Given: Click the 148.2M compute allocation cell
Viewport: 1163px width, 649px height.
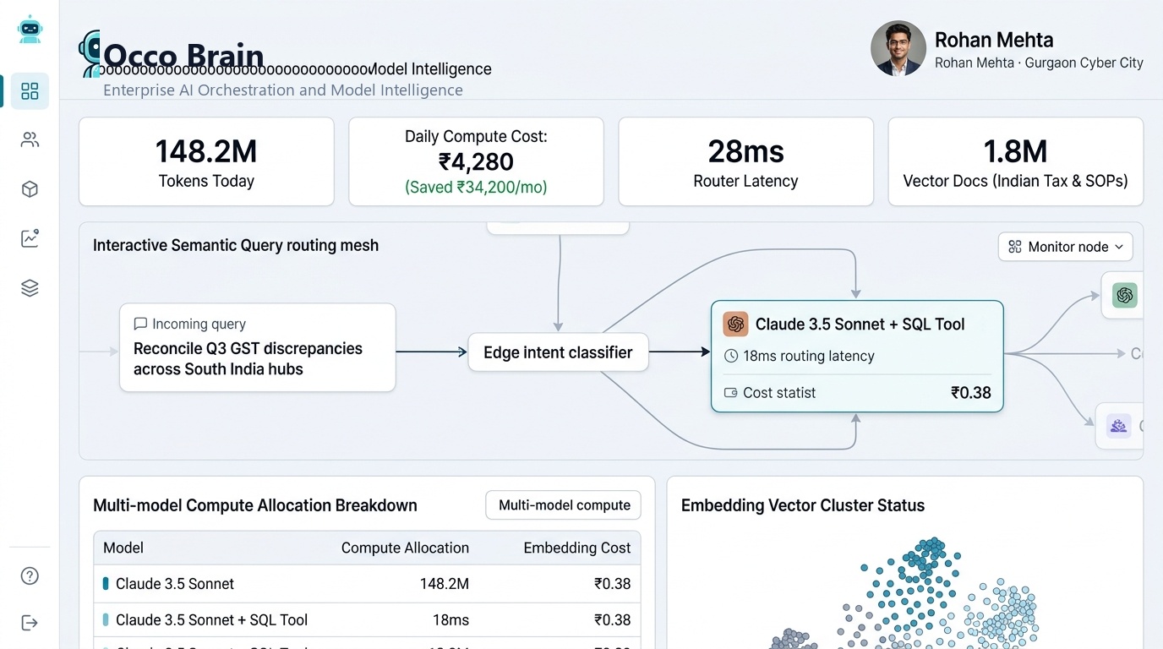Looking at the screenshot, I should pos(445,584).
